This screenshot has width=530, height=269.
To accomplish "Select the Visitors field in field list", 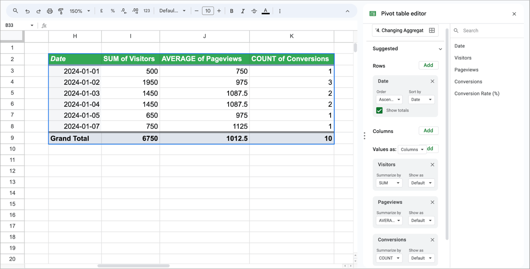I will point(463,58).
